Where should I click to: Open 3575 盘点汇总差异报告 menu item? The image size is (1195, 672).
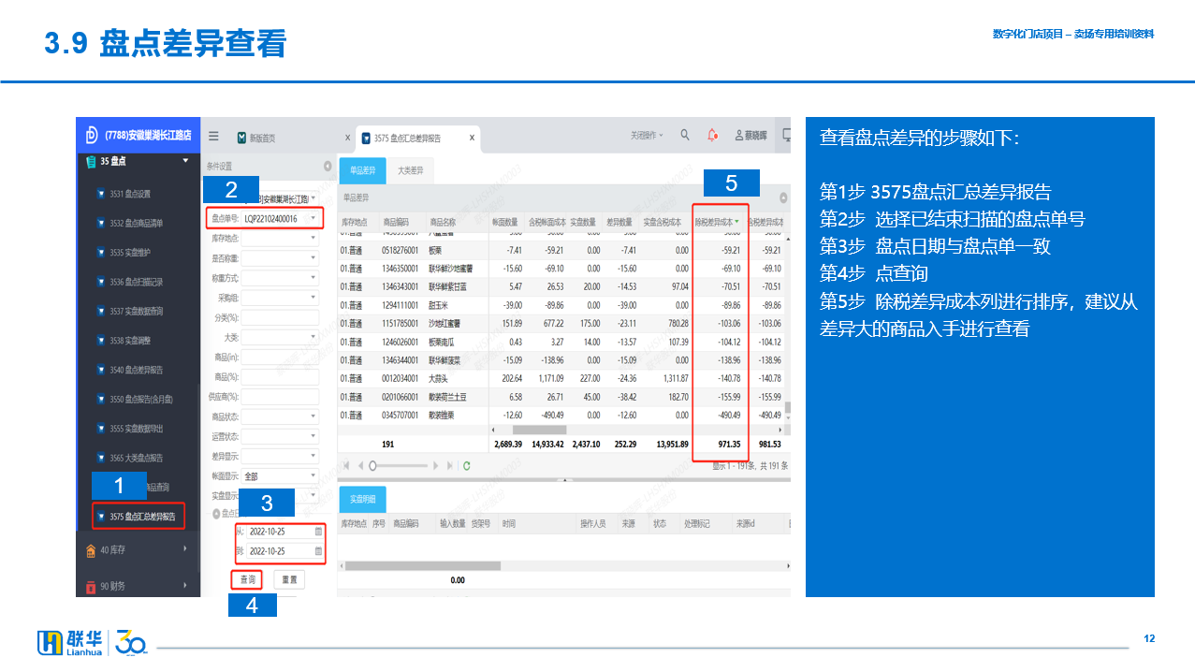tap(138, 517)
